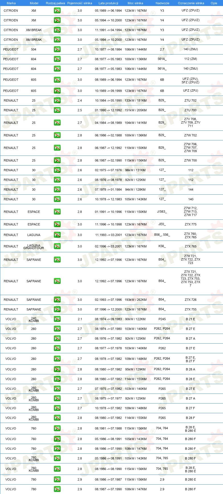
Task: Select the 96kW / 131KM power cell
Action: pos(135,170)
